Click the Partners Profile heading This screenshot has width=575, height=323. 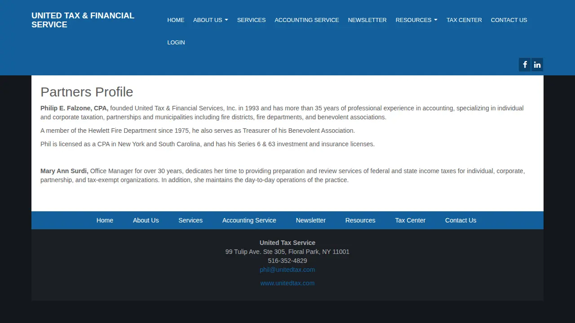click(x=87, y=92)
